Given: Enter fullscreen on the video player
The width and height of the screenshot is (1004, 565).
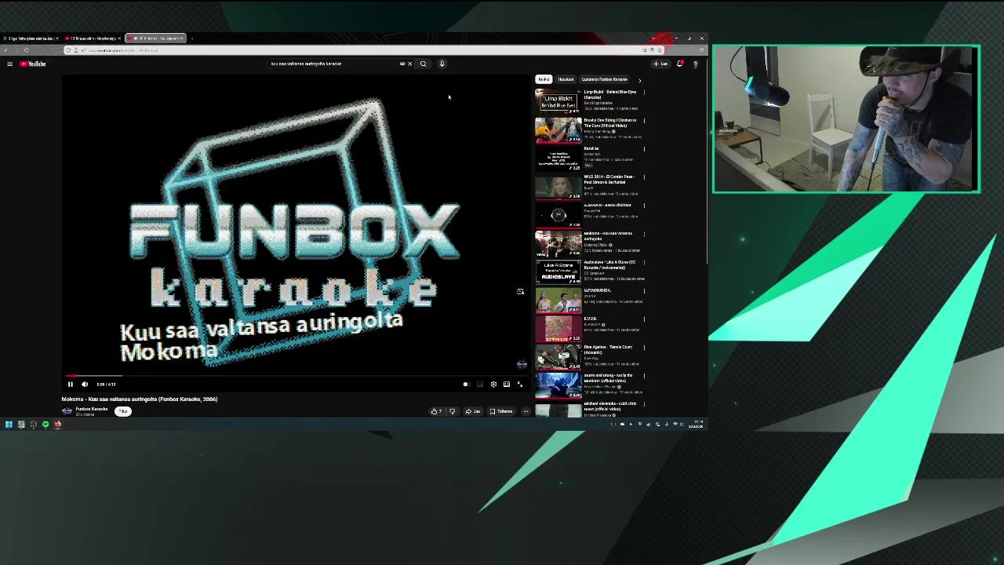Looking at the screenshot, I should point(519,385).
